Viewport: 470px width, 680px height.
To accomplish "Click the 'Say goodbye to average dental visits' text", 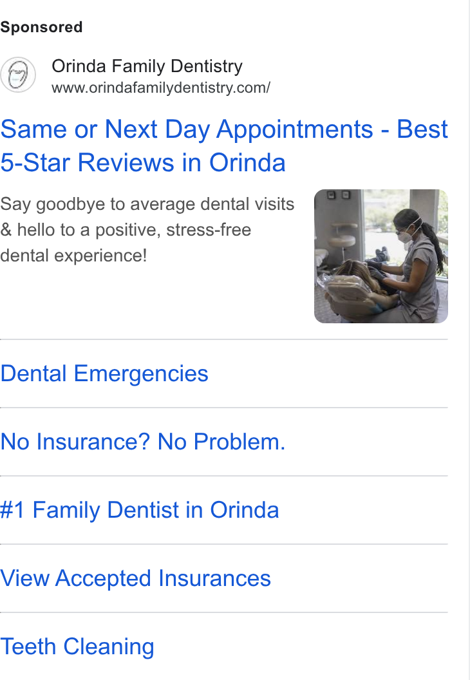I will click(x=147, y=204).
